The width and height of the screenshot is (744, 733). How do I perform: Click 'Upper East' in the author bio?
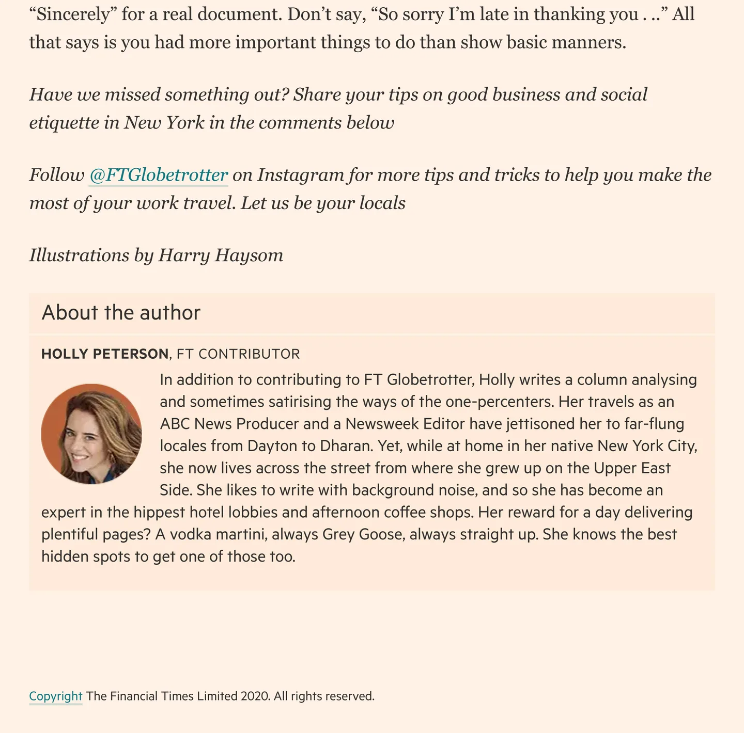click(632, 468)
